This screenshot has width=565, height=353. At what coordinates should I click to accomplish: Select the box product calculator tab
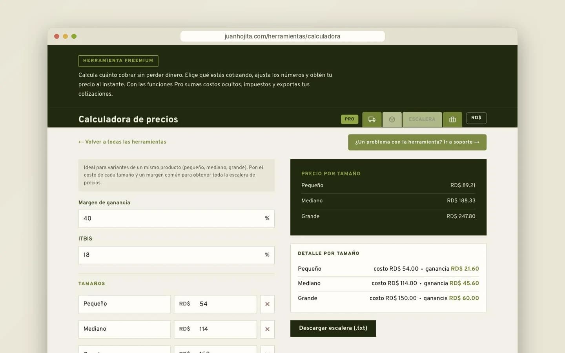[392, 119]
